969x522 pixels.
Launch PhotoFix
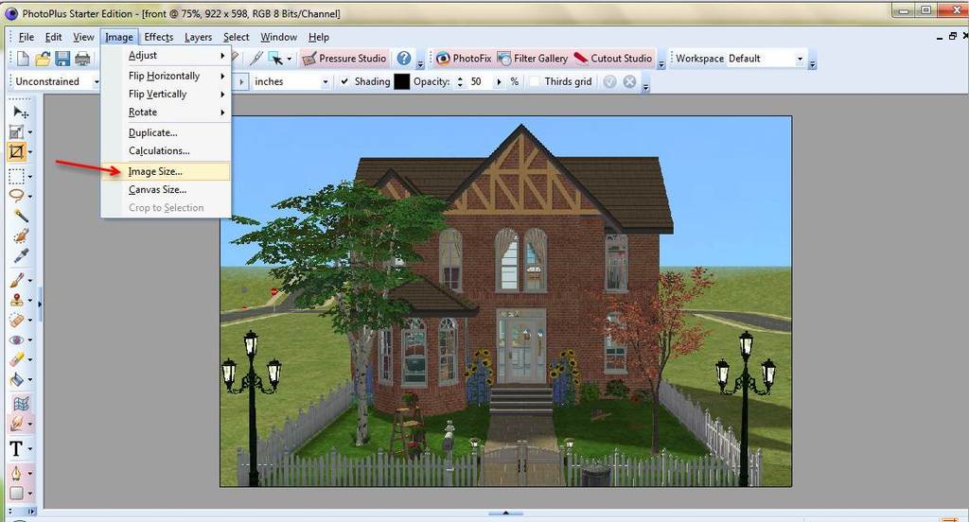pyautogui.click(x=463, y=59)
